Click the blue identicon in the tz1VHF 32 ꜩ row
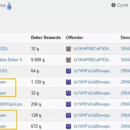 [x=68, y=93]
